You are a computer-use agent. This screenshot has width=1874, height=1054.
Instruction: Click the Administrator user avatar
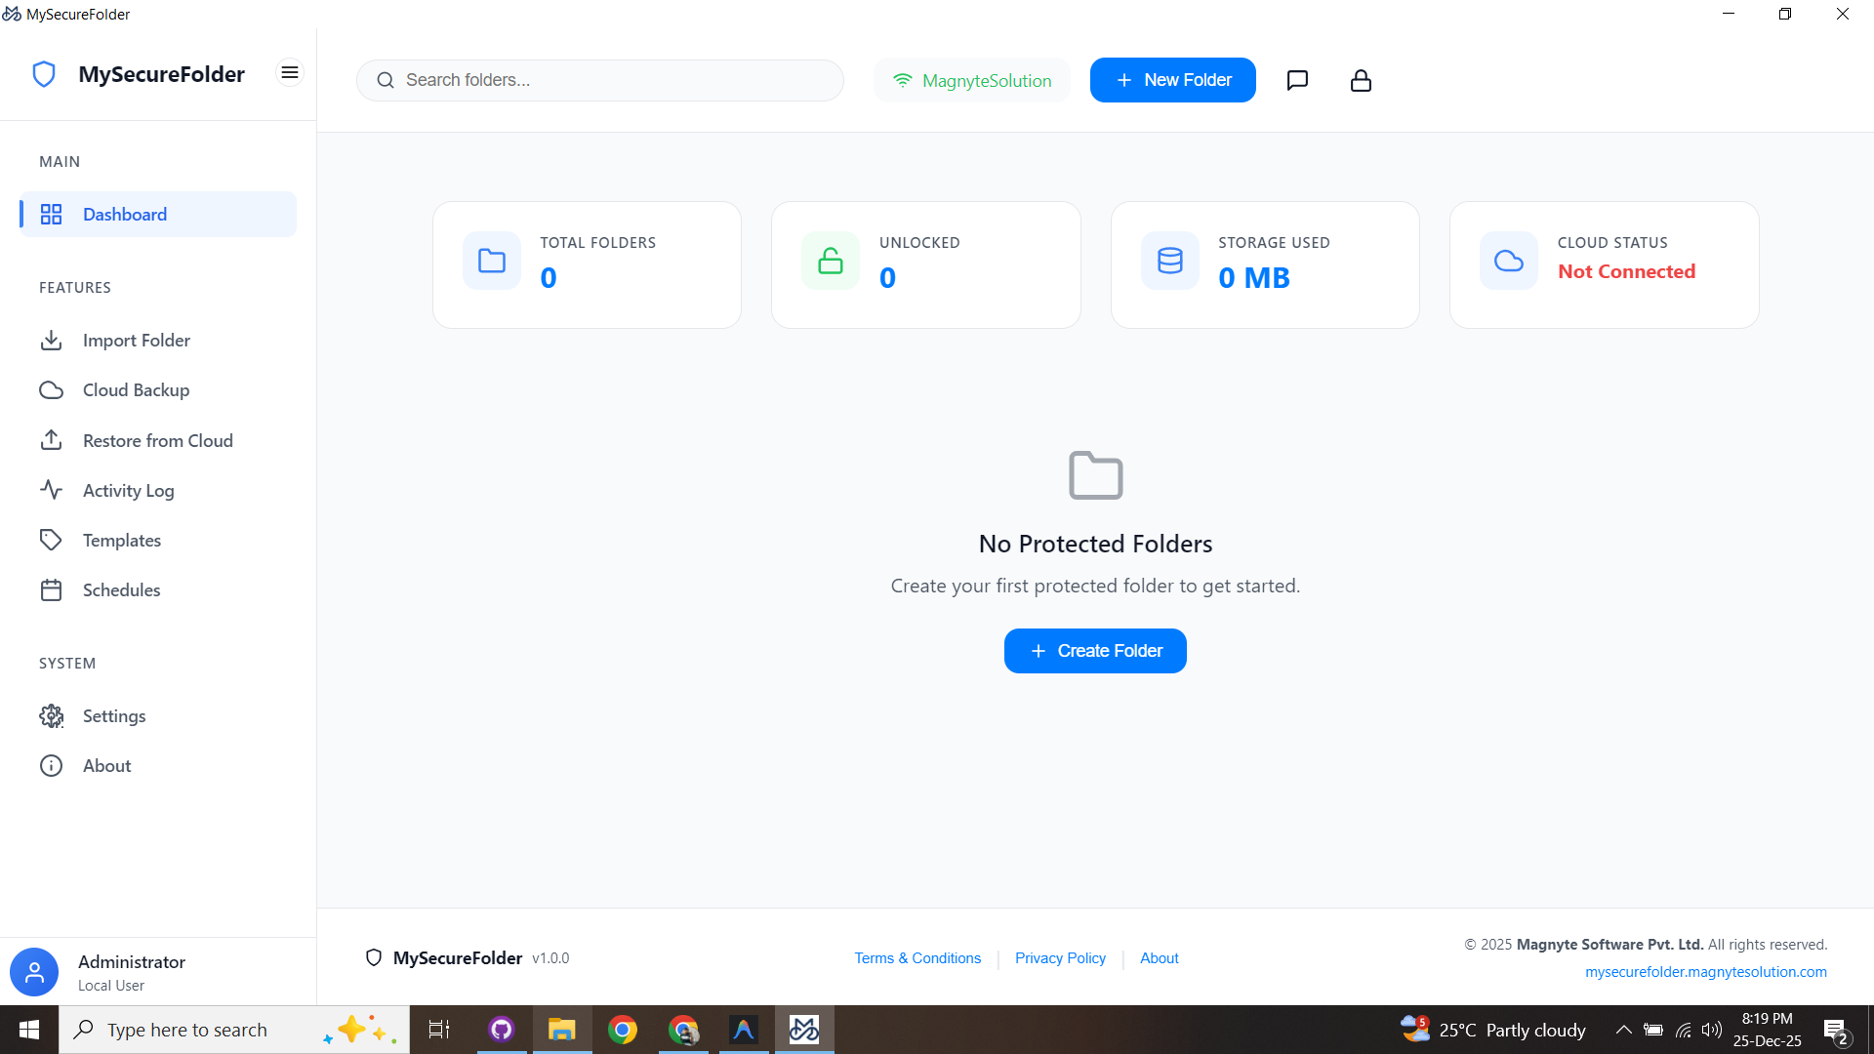tap(34, 972)
